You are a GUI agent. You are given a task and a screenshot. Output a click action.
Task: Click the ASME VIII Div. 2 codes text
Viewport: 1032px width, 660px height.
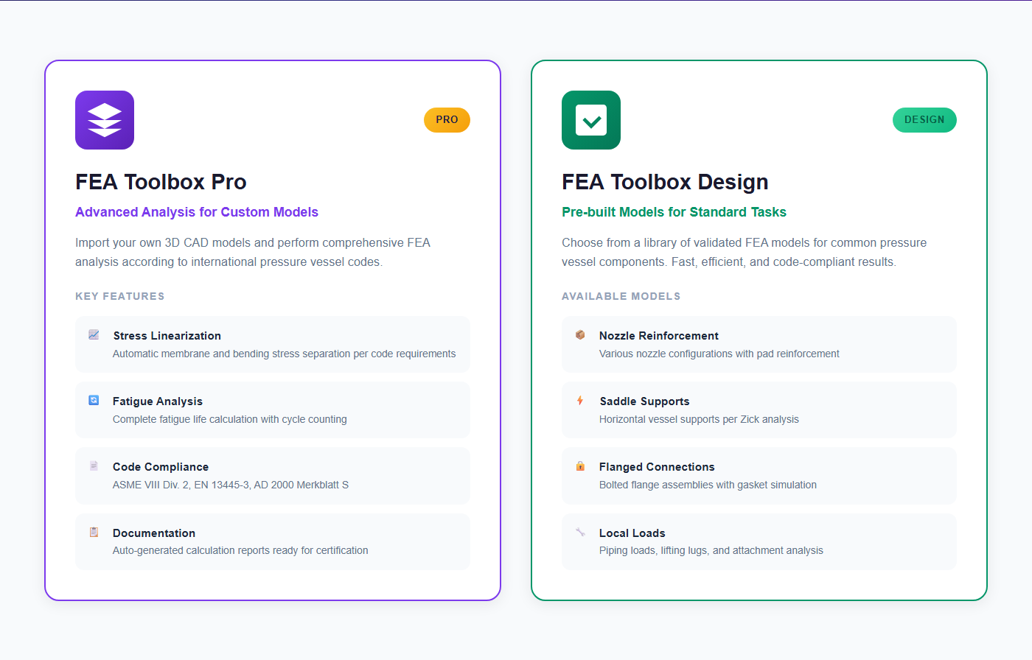point(231,485)
